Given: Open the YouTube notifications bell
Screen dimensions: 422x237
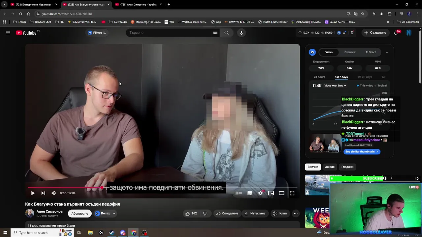Looking at the screenshot, I should tap(396, 33).
